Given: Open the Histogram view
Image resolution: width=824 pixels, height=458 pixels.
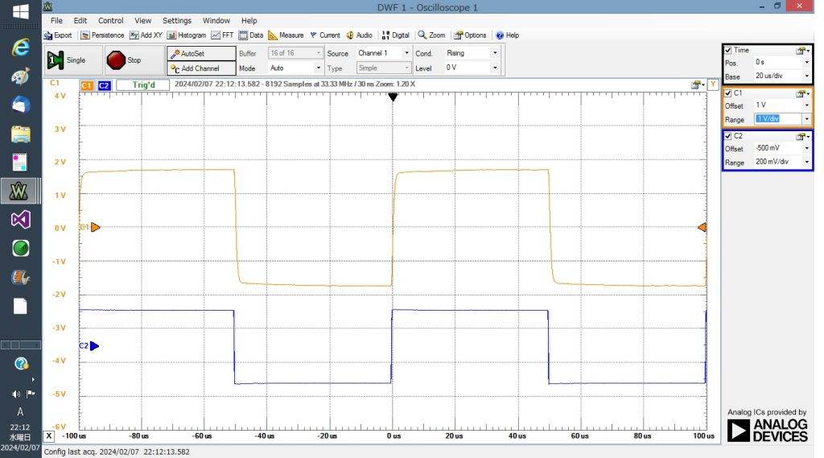Looking at the screenshot, I should tap(187, 35).
